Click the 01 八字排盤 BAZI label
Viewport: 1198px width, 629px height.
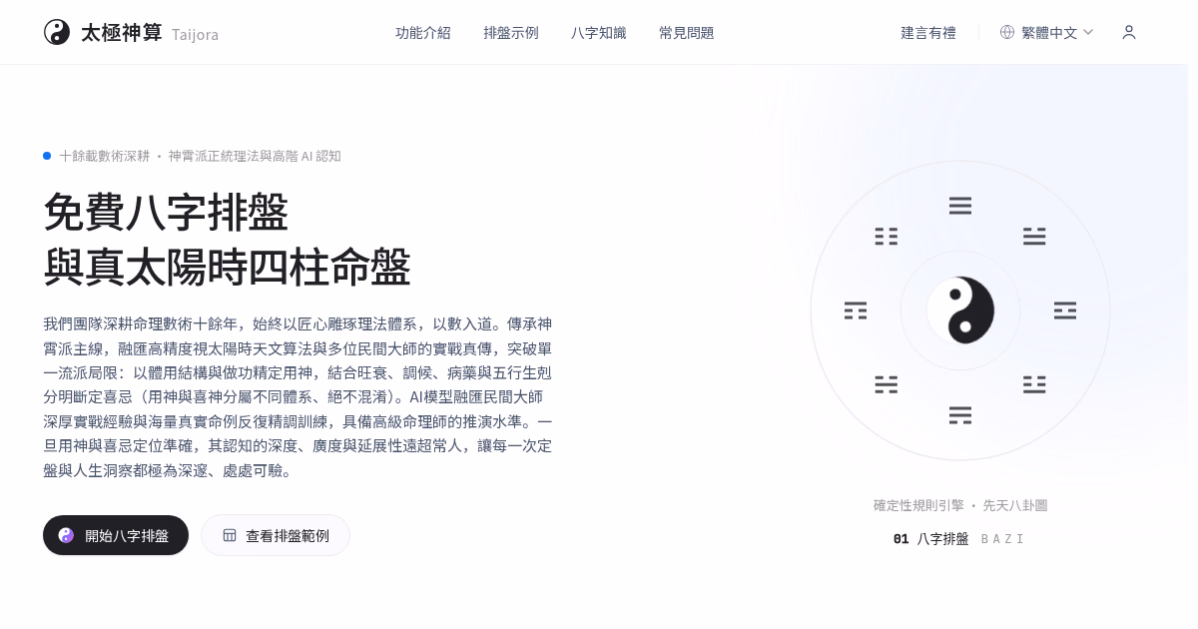pos(959,539)
